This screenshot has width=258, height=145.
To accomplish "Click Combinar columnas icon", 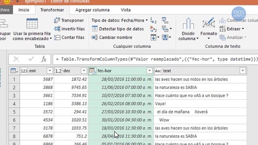I will pos(222,21).
